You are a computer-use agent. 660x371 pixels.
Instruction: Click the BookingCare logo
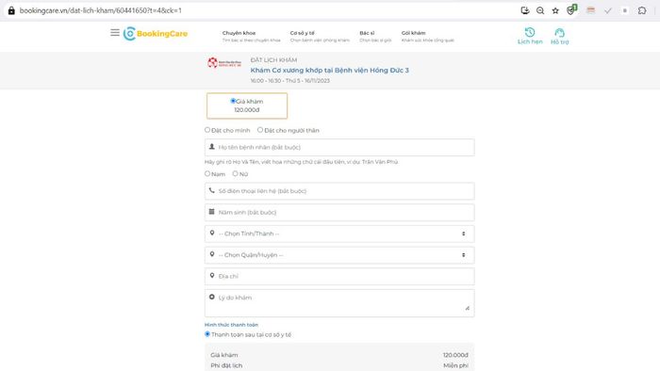pyautogui.click(x=156, y=34)
